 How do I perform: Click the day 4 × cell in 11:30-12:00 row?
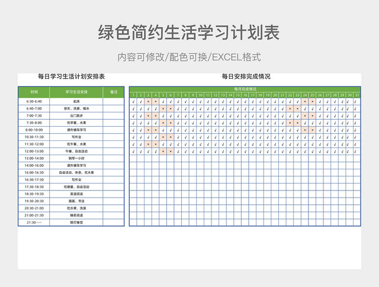point(156,144)
